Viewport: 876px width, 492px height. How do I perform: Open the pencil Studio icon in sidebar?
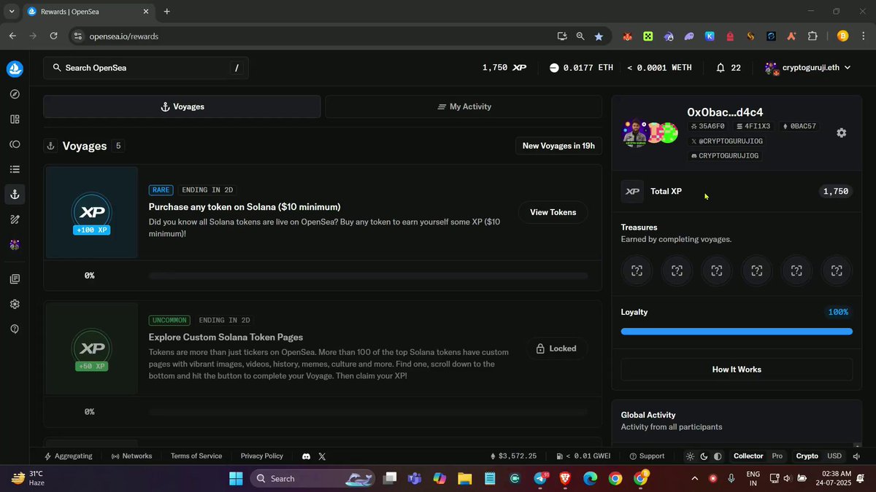[x=15, y=219]
